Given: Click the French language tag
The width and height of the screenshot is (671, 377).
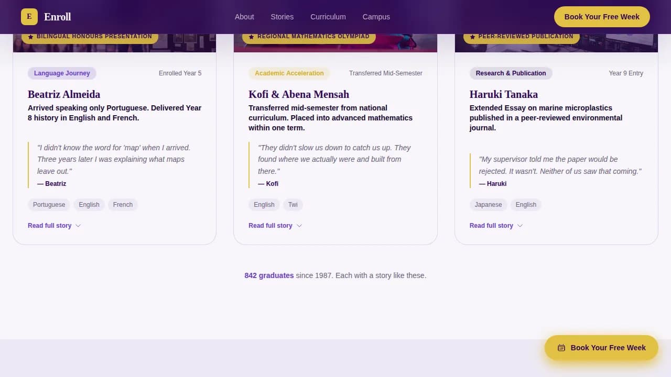Looking at the screenshot, I should coord(123,205).
